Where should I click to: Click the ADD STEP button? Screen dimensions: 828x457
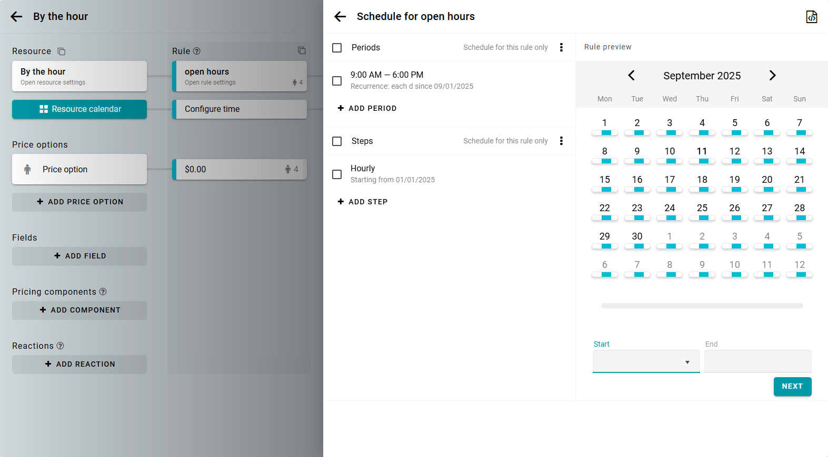363,202
